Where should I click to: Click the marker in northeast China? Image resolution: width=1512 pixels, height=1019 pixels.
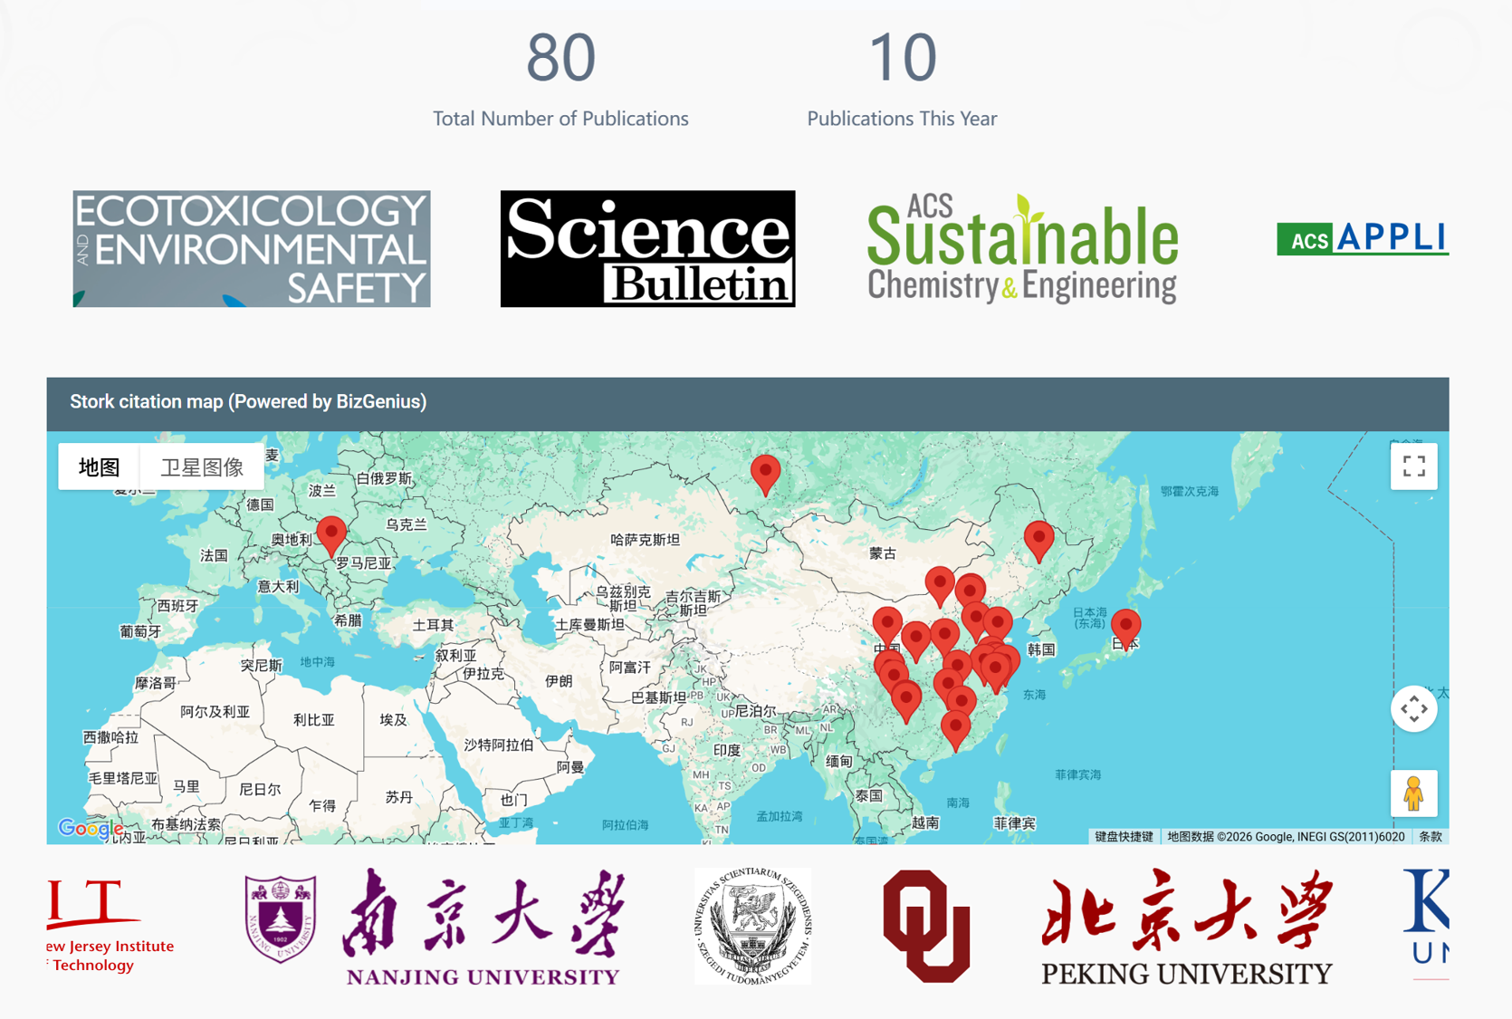point(1038,539)
